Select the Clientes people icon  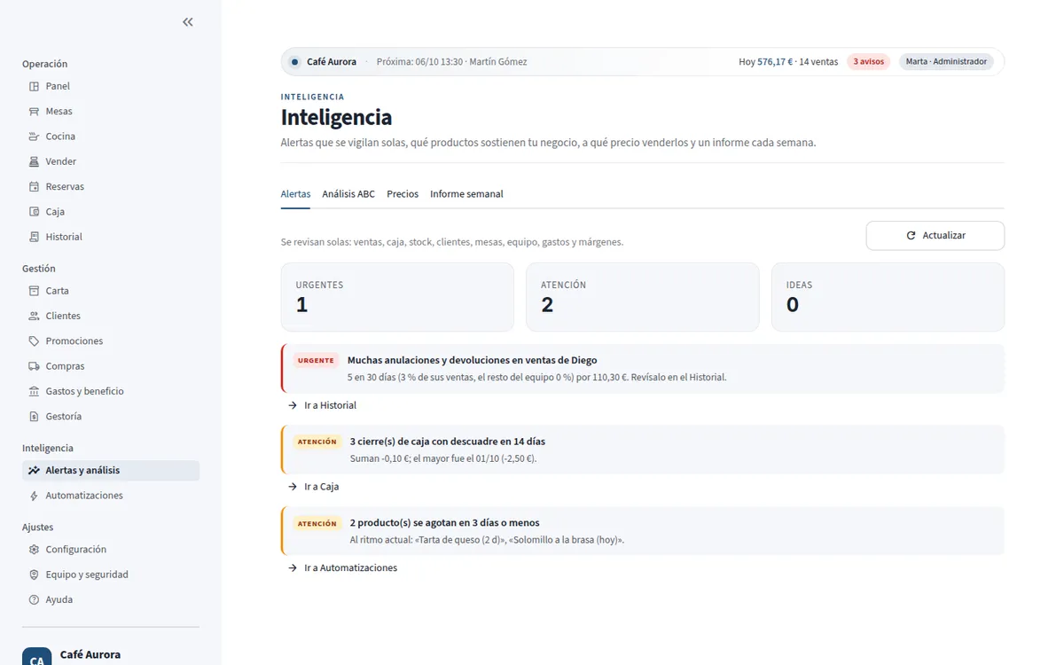[x=34, y=316]
